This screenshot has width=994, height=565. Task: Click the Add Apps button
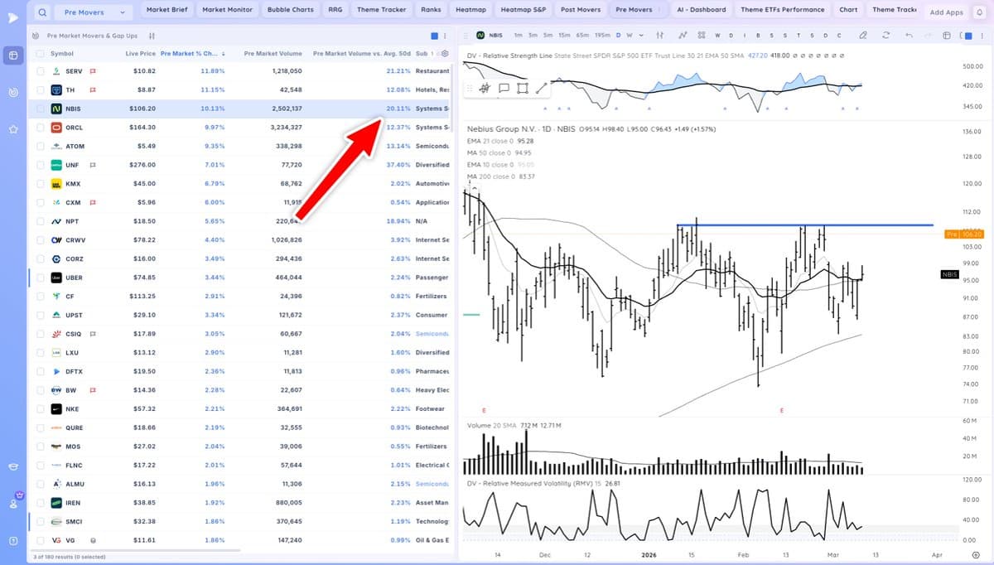(946, 12)
